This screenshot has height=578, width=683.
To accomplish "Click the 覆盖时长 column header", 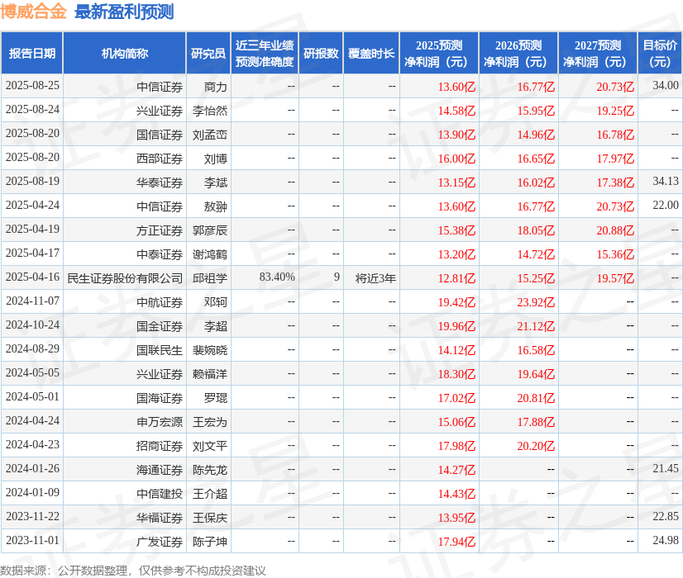I will [x=371, y=53].
